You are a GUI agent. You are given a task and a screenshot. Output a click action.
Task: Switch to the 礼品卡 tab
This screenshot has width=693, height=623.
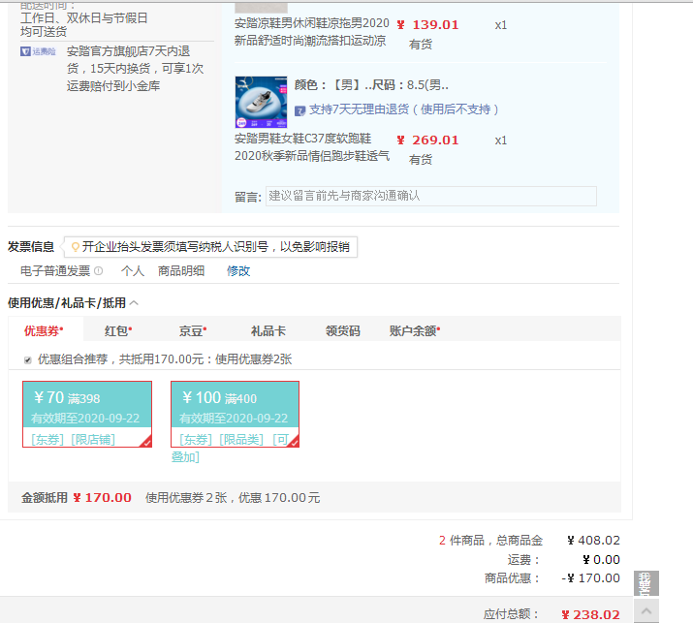[268, 330]
